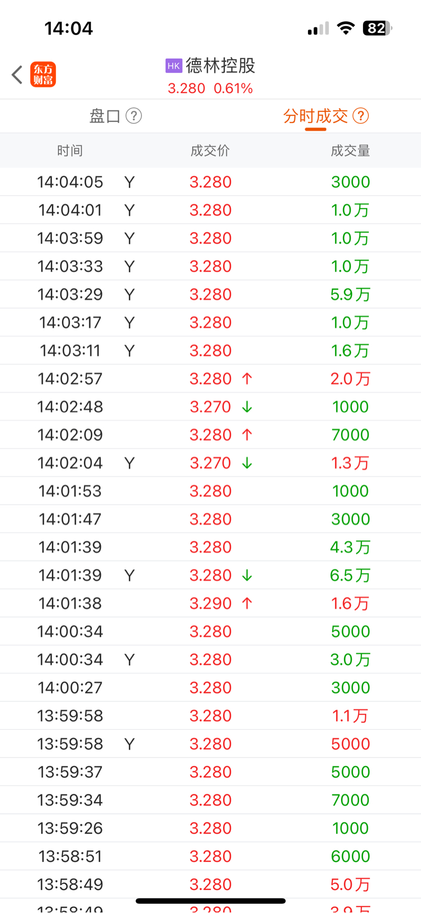This screenshot has width=421, height=913.
Task: Select the 14:03:29 trade with 5.9万 volume
Action: tap(210, 294)
